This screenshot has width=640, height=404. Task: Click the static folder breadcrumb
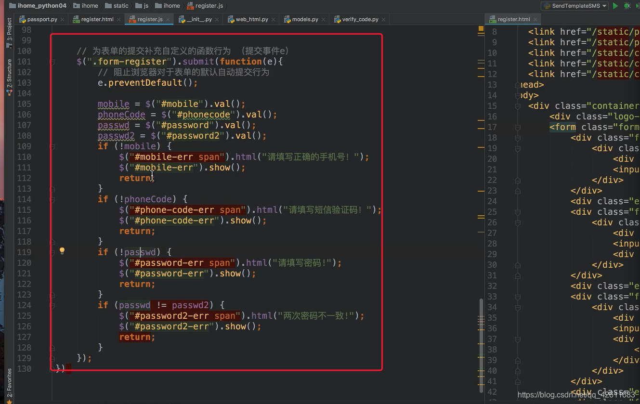pos(117,6)
